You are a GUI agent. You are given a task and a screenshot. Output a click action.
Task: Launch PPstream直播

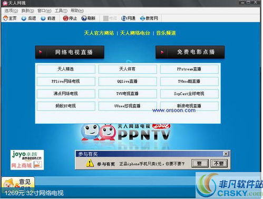click(189, 69)
